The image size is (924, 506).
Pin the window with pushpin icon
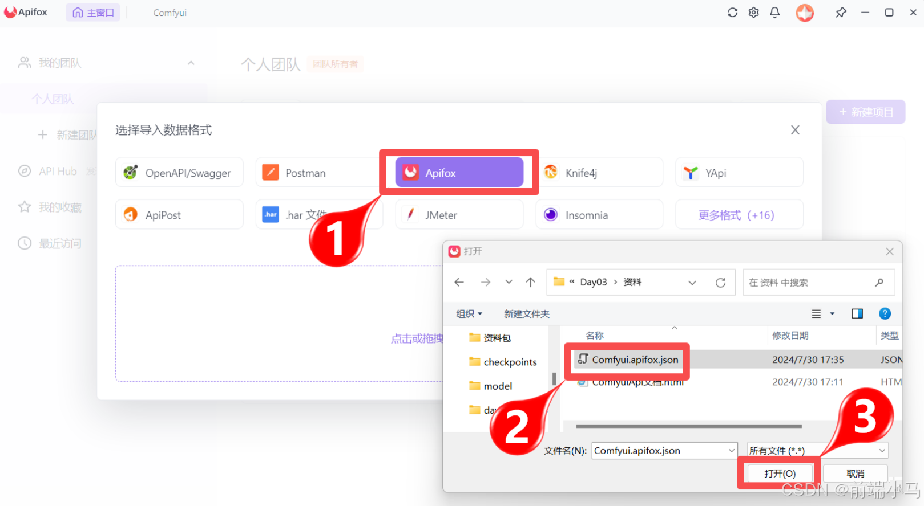pyautogui.click(x=841, y=13)
